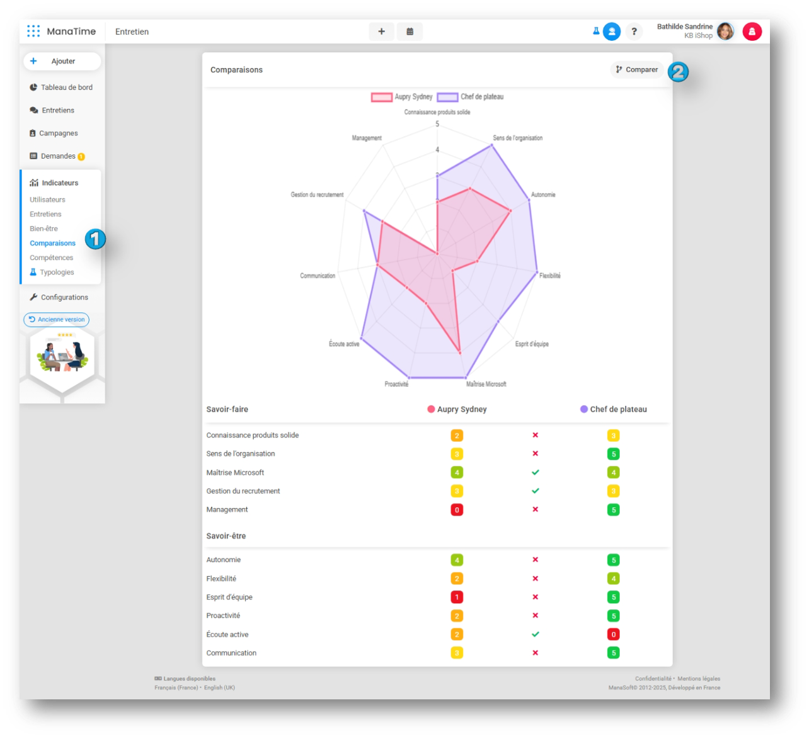Click Management table row label
Viewport: 809px width, 739px height.
[227, 510]
